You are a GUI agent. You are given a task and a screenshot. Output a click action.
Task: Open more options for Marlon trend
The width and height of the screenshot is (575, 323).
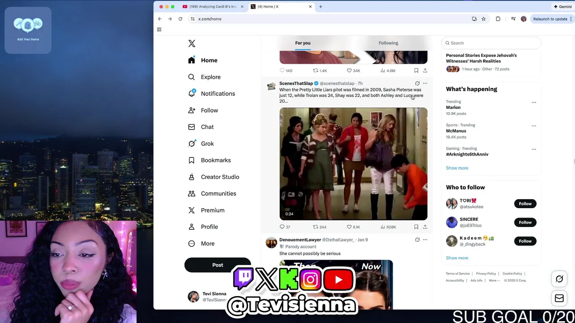click(x=534, y=102)
